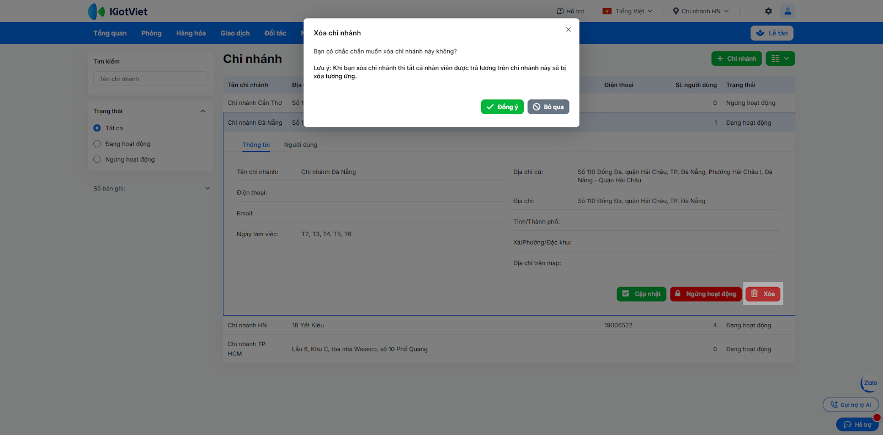Collapse the Trạng thái filter section
The width and height of the screenshot is (883, 435).
[203, 111]
